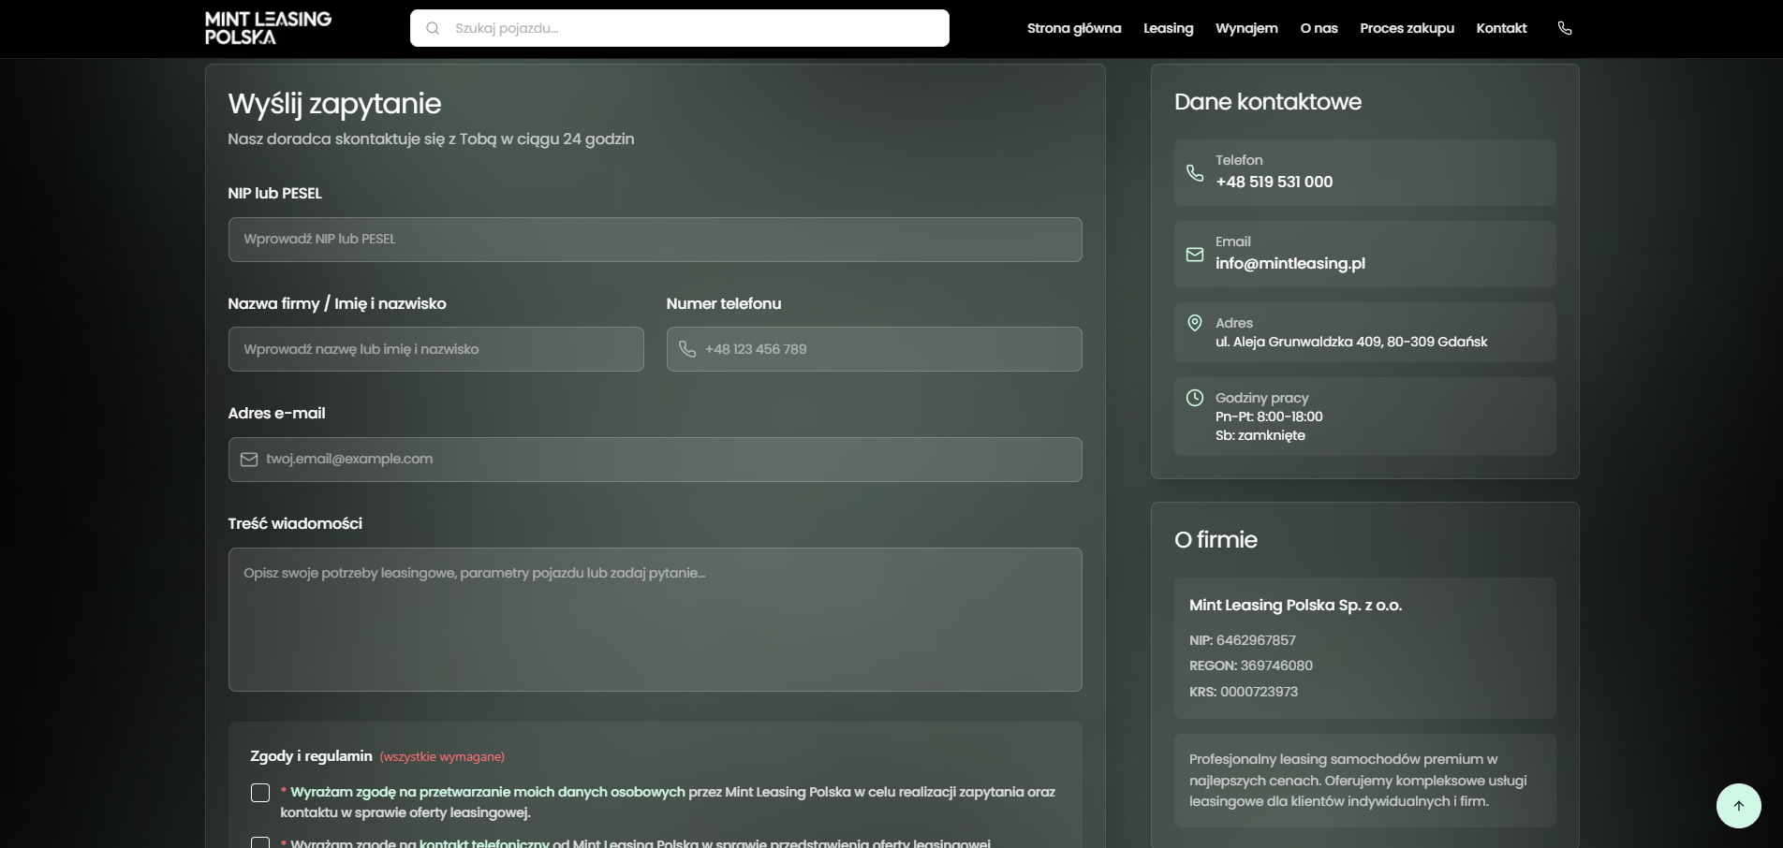Open the Kontakt menu item
1783x848 pixels.
[x=1501, y=28]
